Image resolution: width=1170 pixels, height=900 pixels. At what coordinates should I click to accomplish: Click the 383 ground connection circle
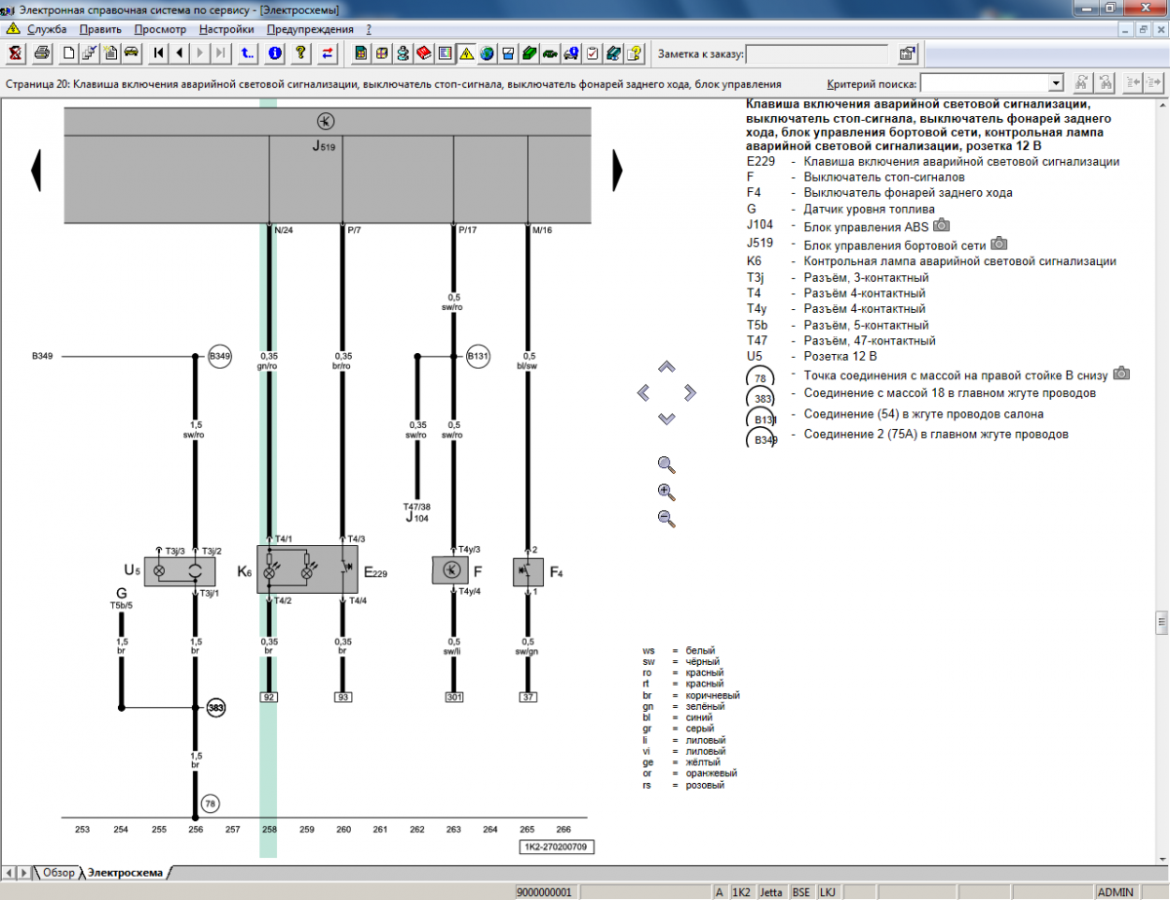217,708
